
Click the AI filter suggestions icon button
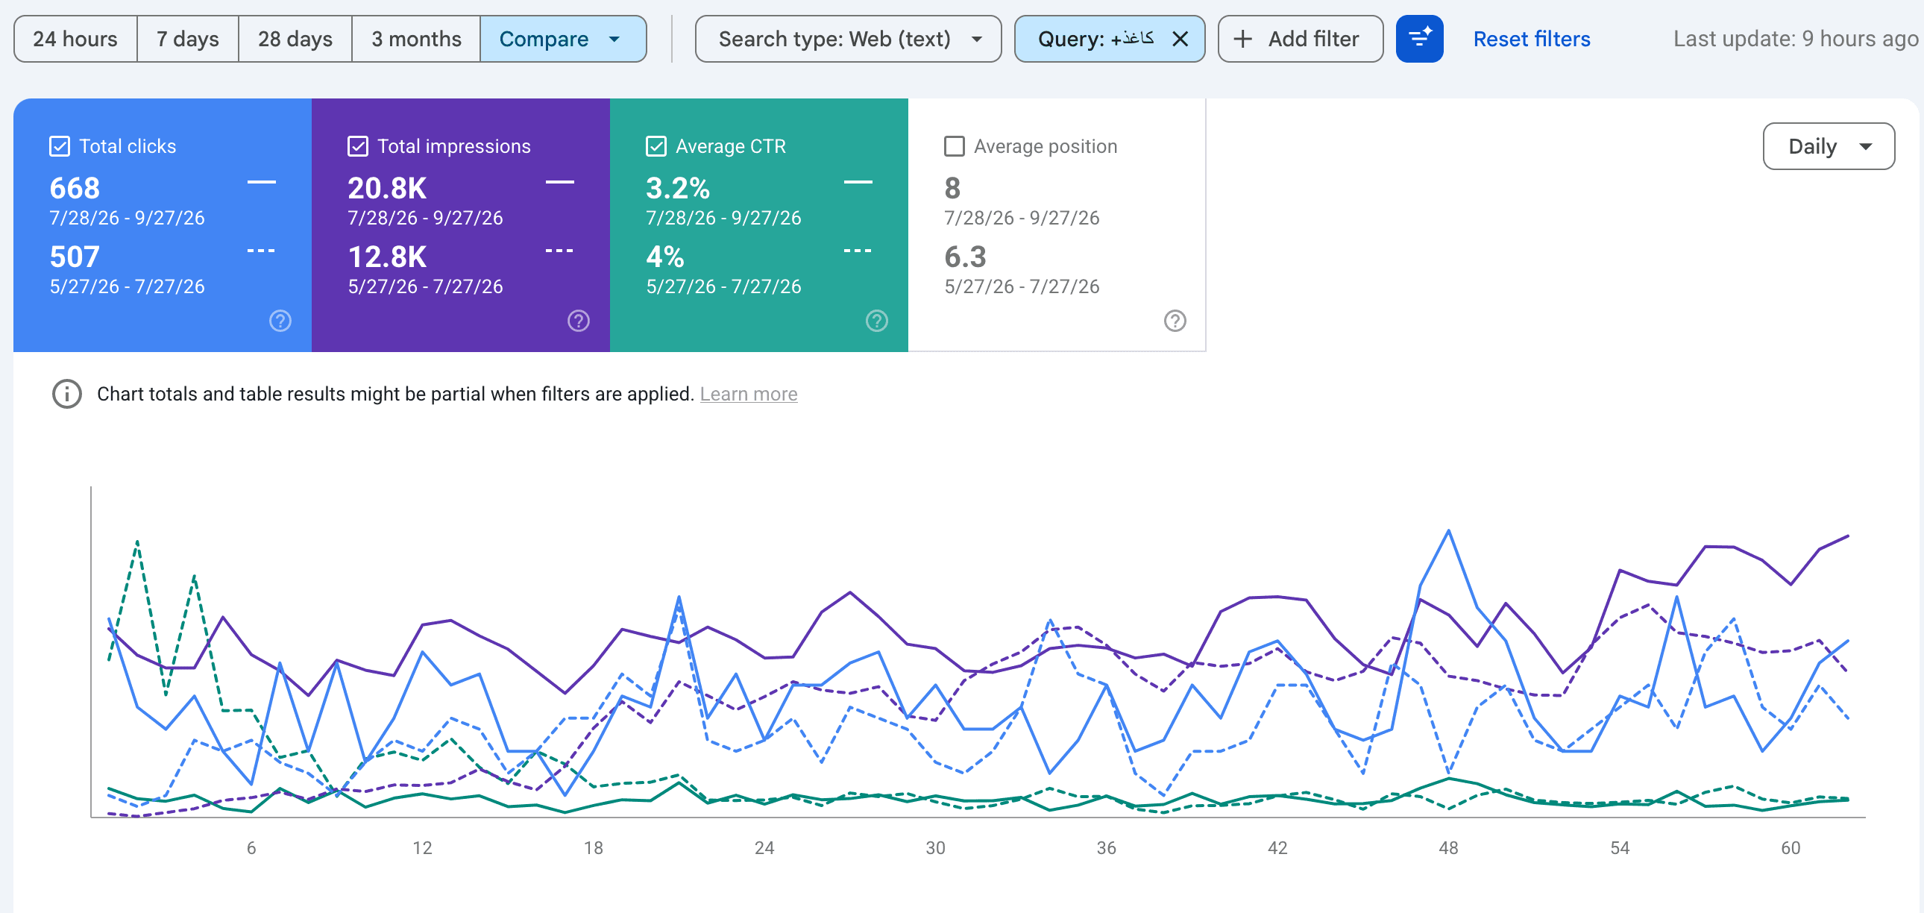coord(1419,39)
